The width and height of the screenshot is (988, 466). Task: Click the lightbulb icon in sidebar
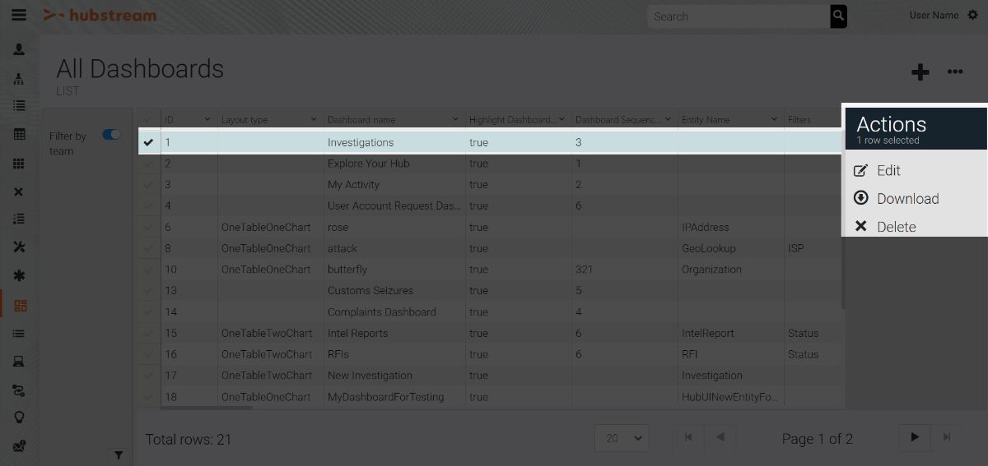(x=20, y=418)
